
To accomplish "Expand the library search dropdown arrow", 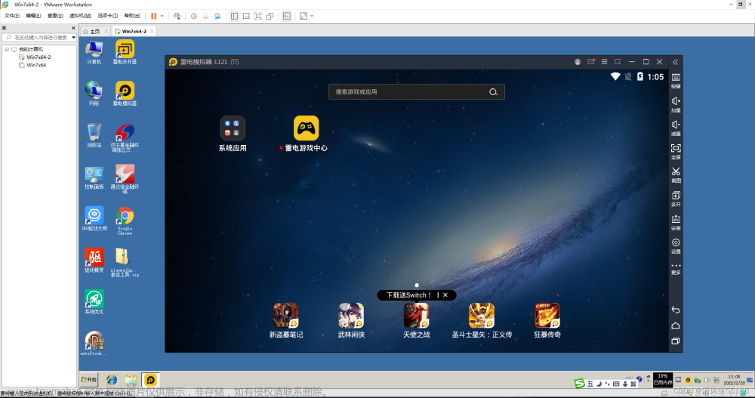I will [x=73, y=37].
